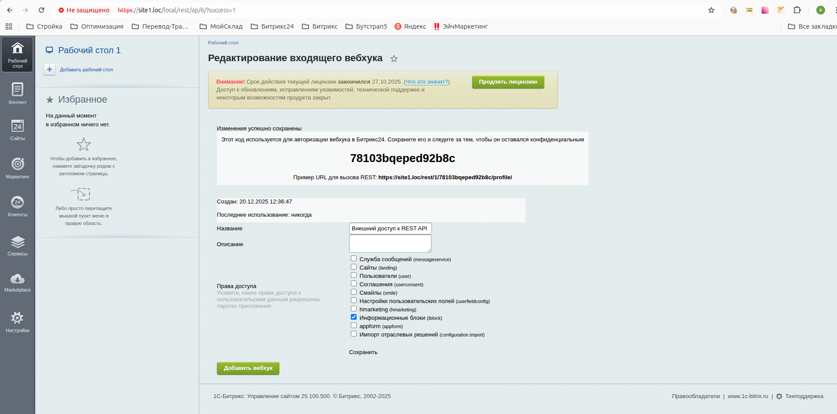Screen dimensions: 837x414
Task: Expand Все закладки bookmarks list
Action: click(812, 26)
